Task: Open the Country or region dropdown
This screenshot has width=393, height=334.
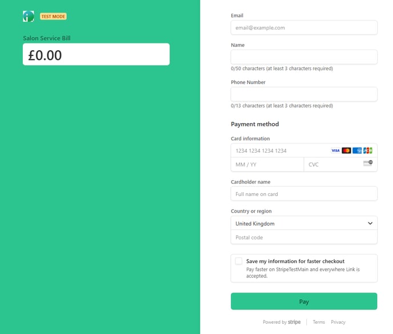Action: point(304,223)
